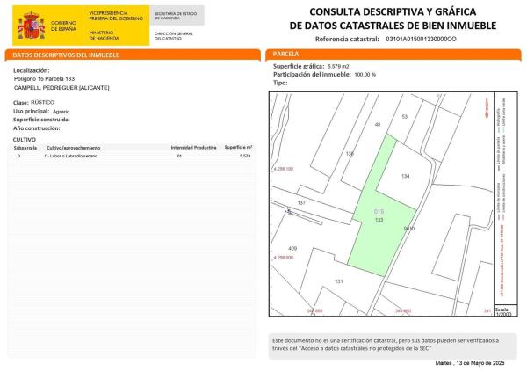Click the Gobierno de España coat of arms
Viewport: 527px width, 372px height.
pyautogui.click(x=32, y=26)
